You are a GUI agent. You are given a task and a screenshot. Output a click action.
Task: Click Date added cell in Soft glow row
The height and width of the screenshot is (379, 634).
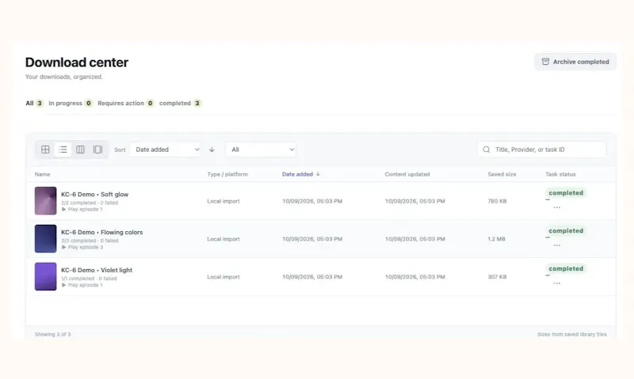[312, 201]
